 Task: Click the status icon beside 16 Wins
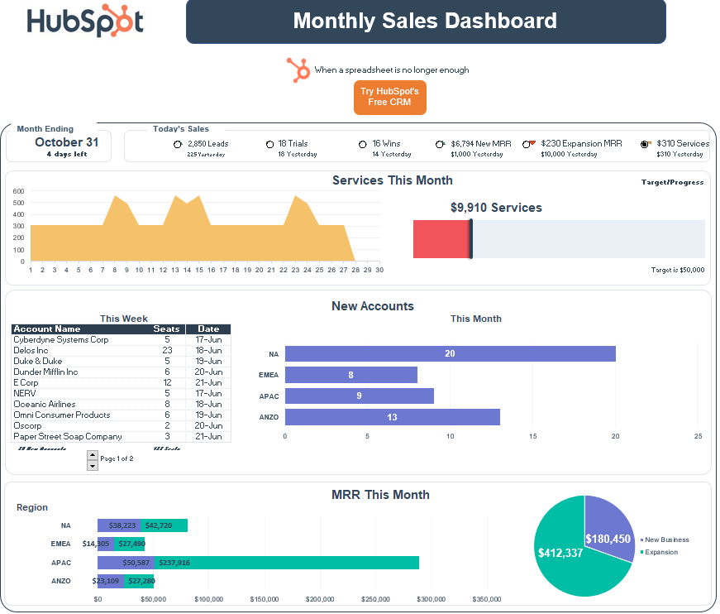[363, 145]
